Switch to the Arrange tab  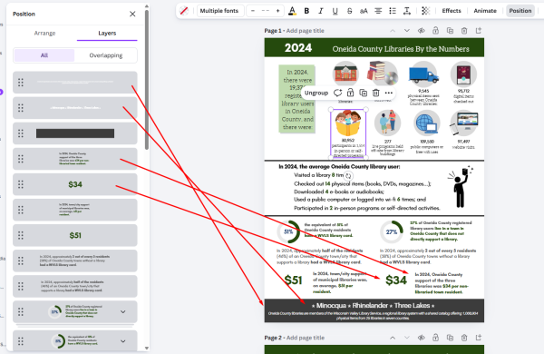(x=44, y=33)
